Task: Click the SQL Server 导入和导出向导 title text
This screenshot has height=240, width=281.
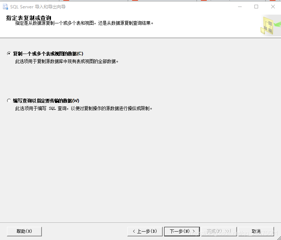Action: [x=38, y=7]
